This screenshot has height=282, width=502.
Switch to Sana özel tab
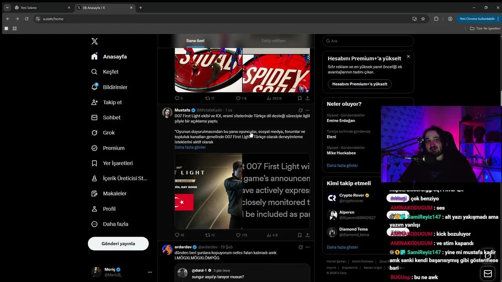click(x=195, y=41)
